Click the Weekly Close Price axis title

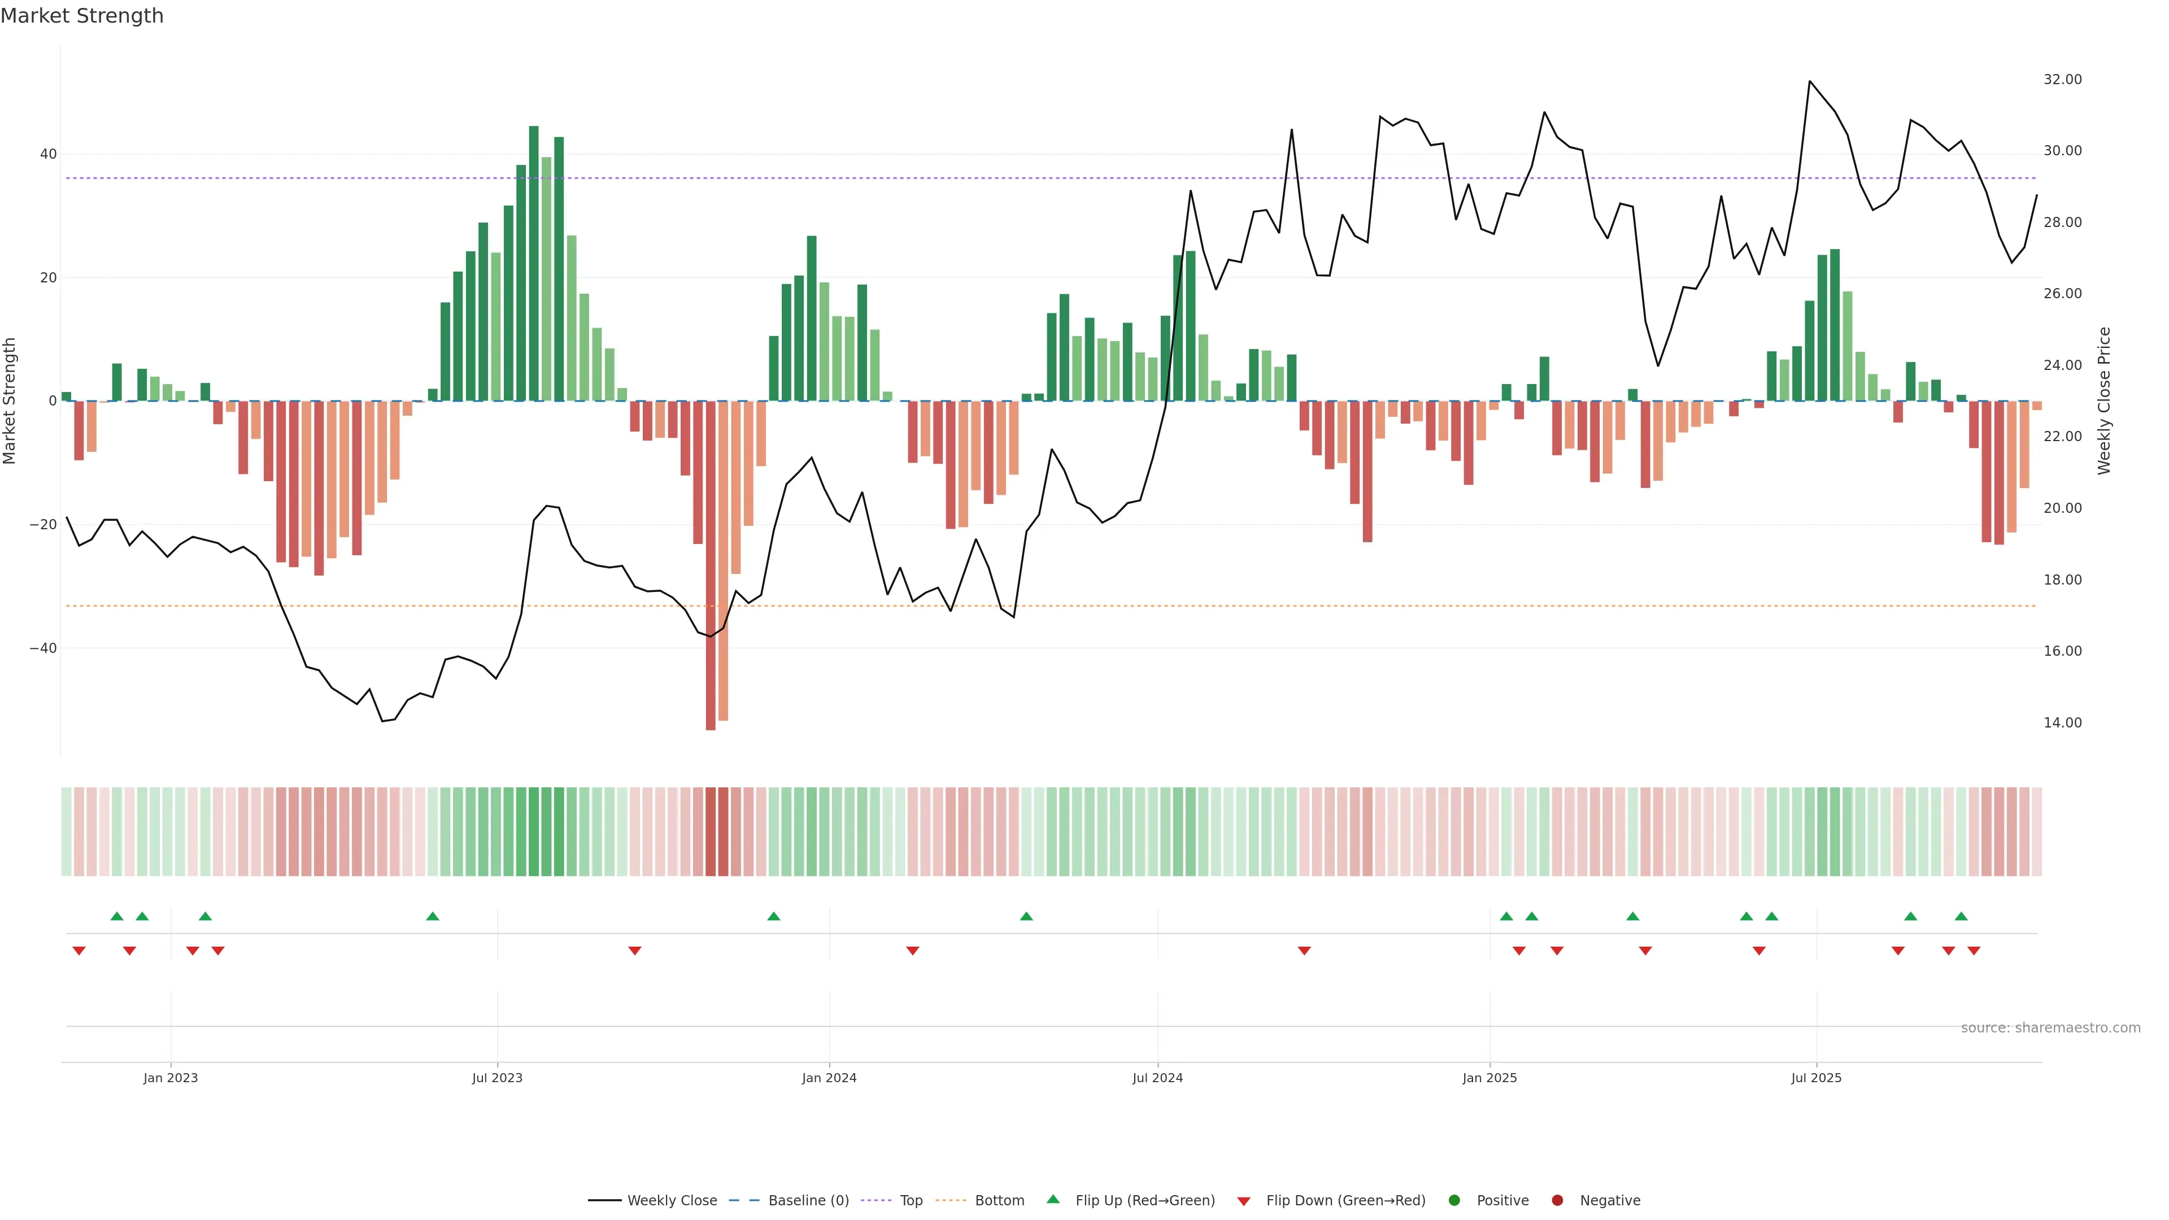coord(2104,401)
